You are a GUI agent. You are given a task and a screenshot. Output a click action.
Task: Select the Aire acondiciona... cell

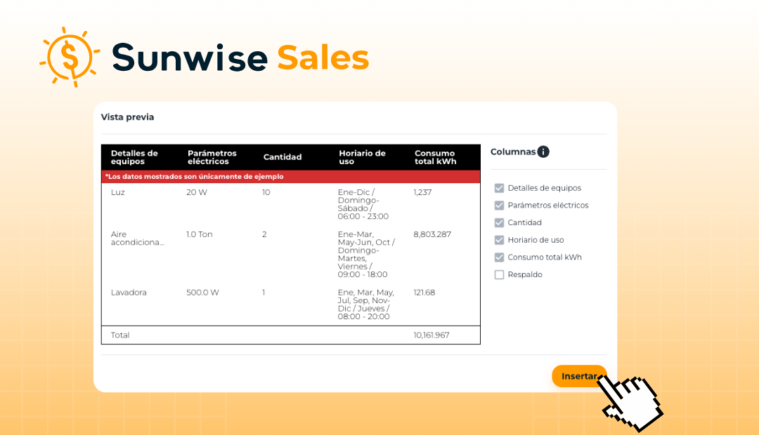pyautogui.click(x=138, y=239)
